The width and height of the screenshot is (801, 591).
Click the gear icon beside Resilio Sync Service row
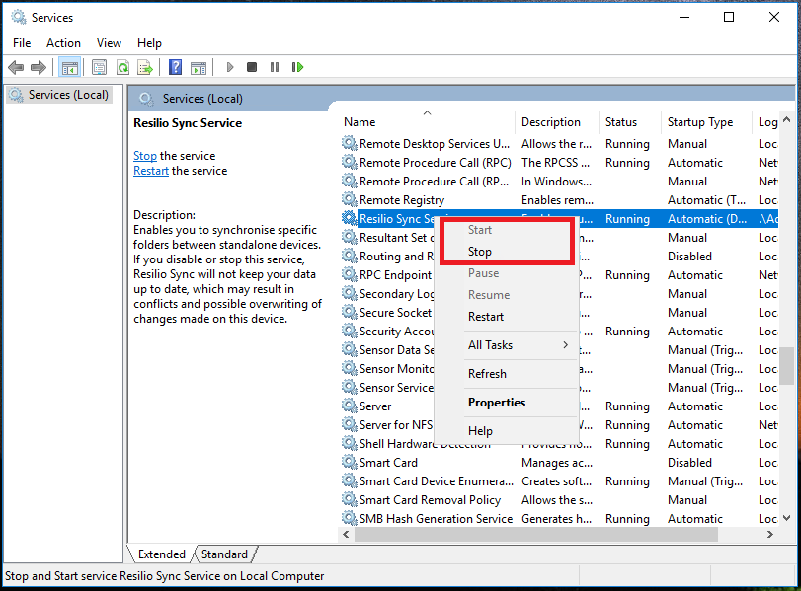350,218
